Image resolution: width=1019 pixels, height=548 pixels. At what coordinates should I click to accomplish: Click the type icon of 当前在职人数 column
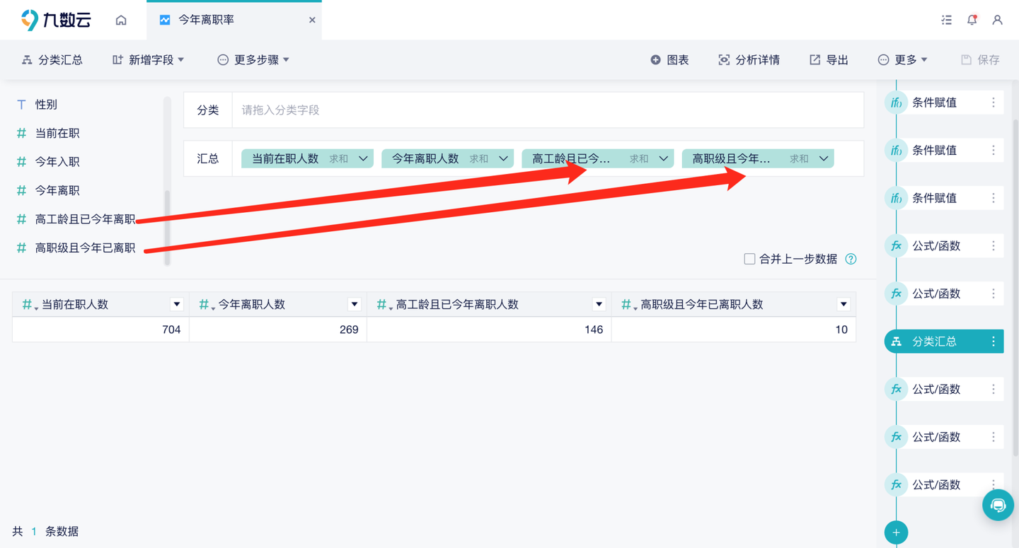[29, 305]
